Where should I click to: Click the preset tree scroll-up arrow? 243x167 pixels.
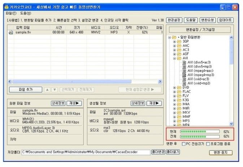click(231, 38)
